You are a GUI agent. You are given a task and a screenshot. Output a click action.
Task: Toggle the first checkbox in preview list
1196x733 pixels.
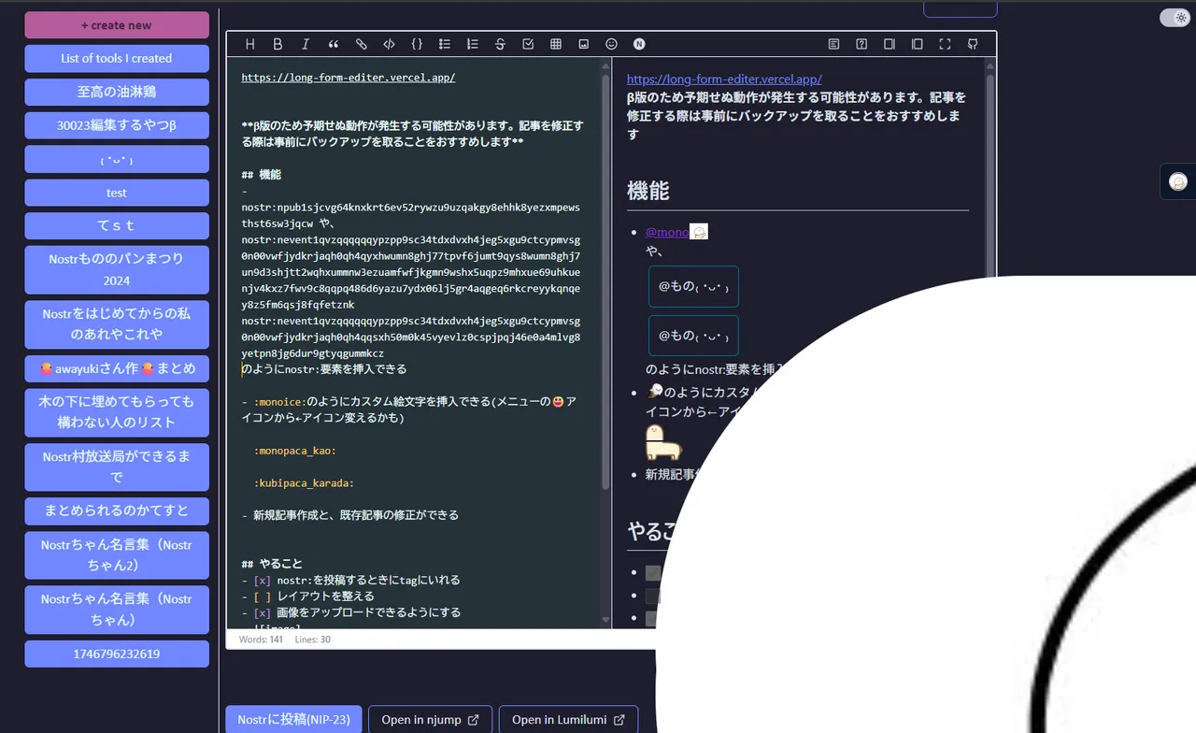pyautogui.click(x=652, y=573)
